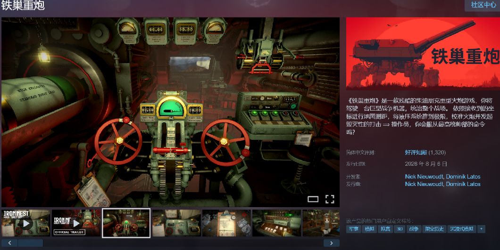Click the 模拟 tag
The image size is (500, 250).
(369, 229)
